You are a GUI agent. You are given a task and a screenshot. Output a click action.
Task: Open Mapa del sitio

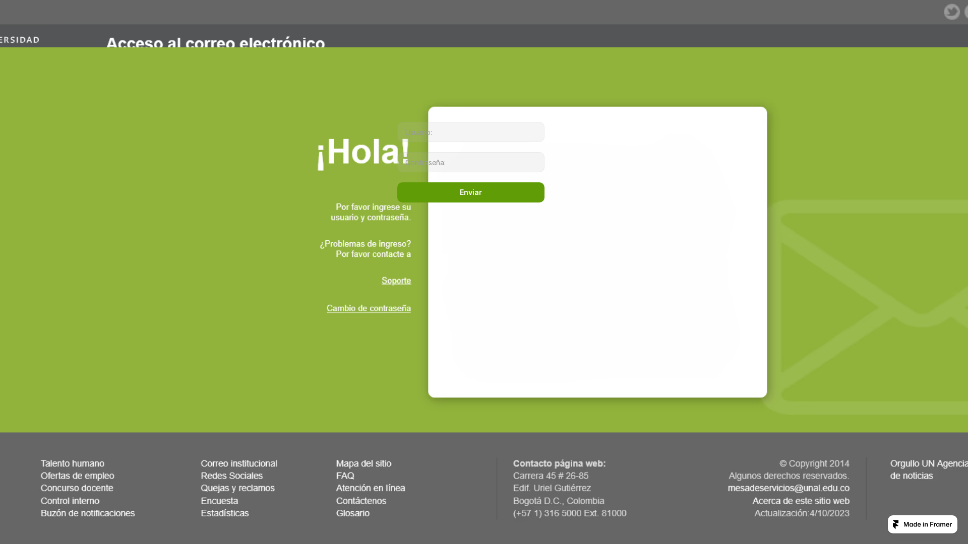pyautogui.click(x=364, y=463)
